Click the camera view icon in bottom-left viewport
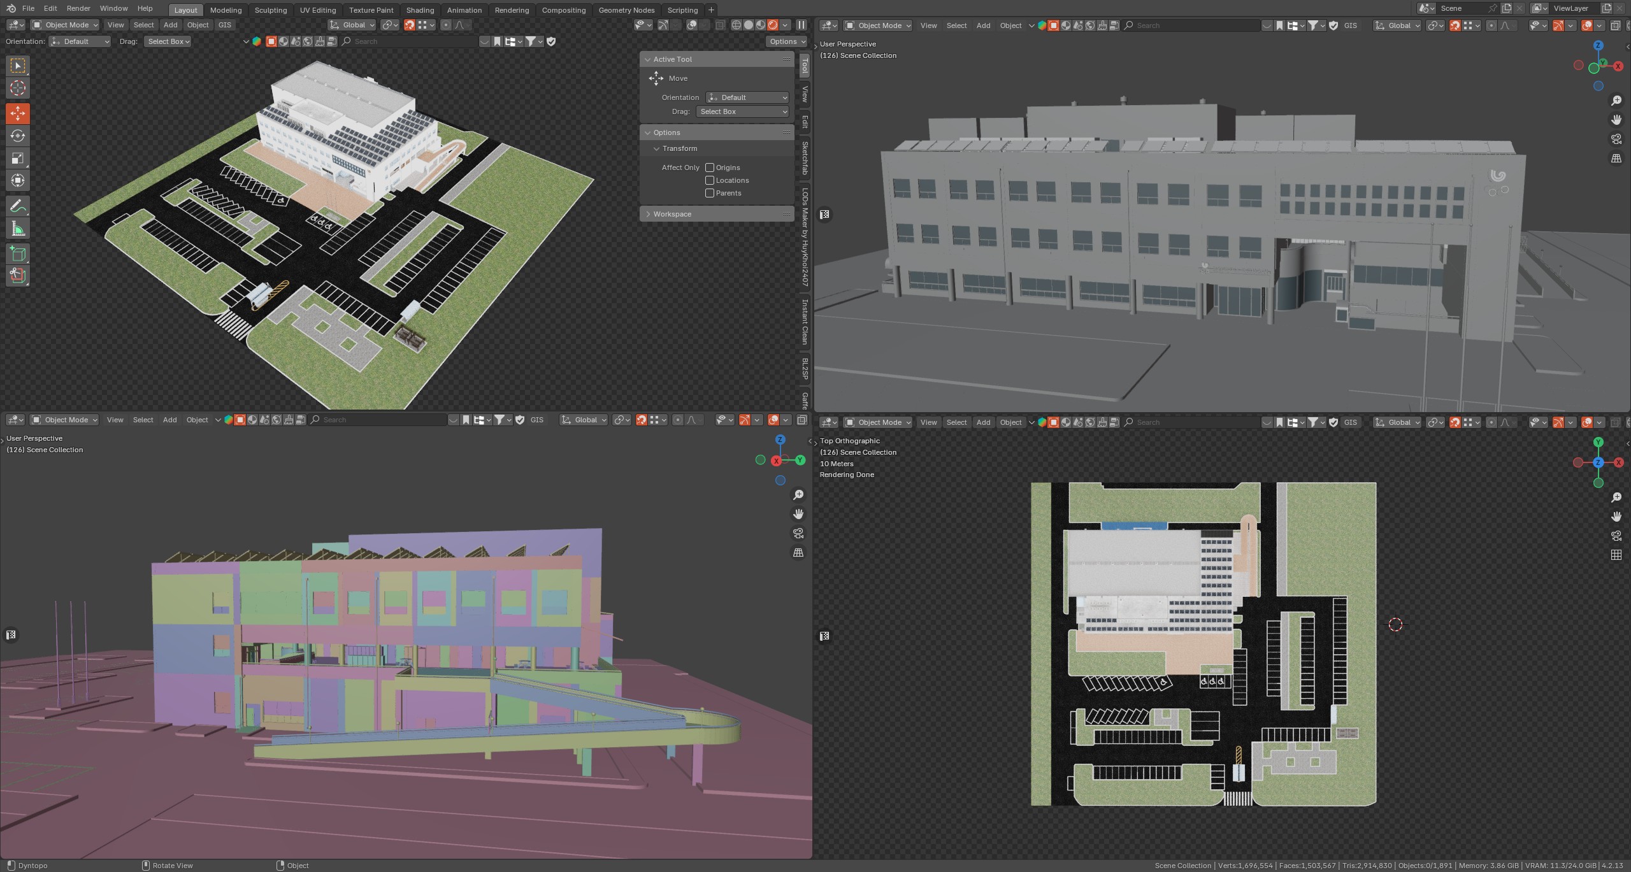1631x872 pixels. click(798, 533)
